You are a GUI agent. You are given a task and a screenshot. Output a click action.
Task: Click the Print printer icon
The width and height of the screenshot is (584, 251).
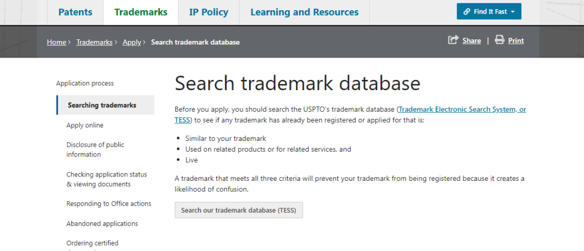pos(500,40)
